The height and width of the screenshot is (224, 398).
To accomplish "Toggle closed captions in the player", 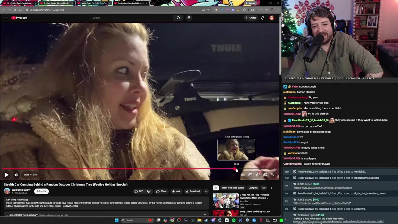I will [x=250, y=175].
